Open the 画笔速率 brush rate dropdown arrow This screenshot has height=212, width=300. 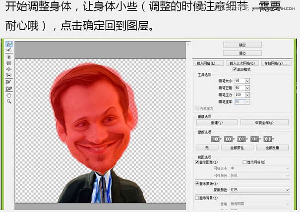coord(247,102)
